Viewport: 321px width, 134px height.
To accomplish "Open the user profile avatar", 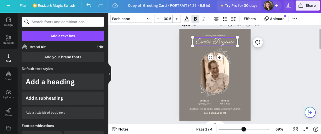I will click(268, 6).
